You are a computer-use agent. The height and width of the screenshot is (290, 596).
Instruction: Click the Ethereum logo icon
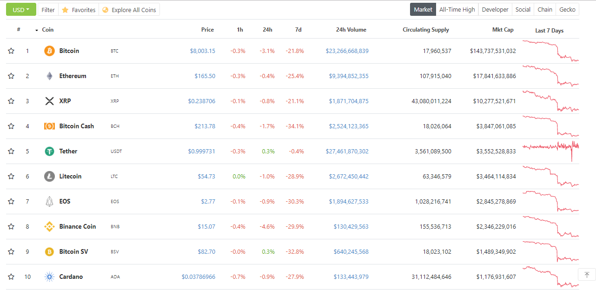coord(49,76)
